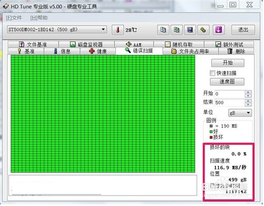The width and height of the screenshot is (264, 206).
Task: Increase the 开始 start value spinner
Action: point(248,92)
